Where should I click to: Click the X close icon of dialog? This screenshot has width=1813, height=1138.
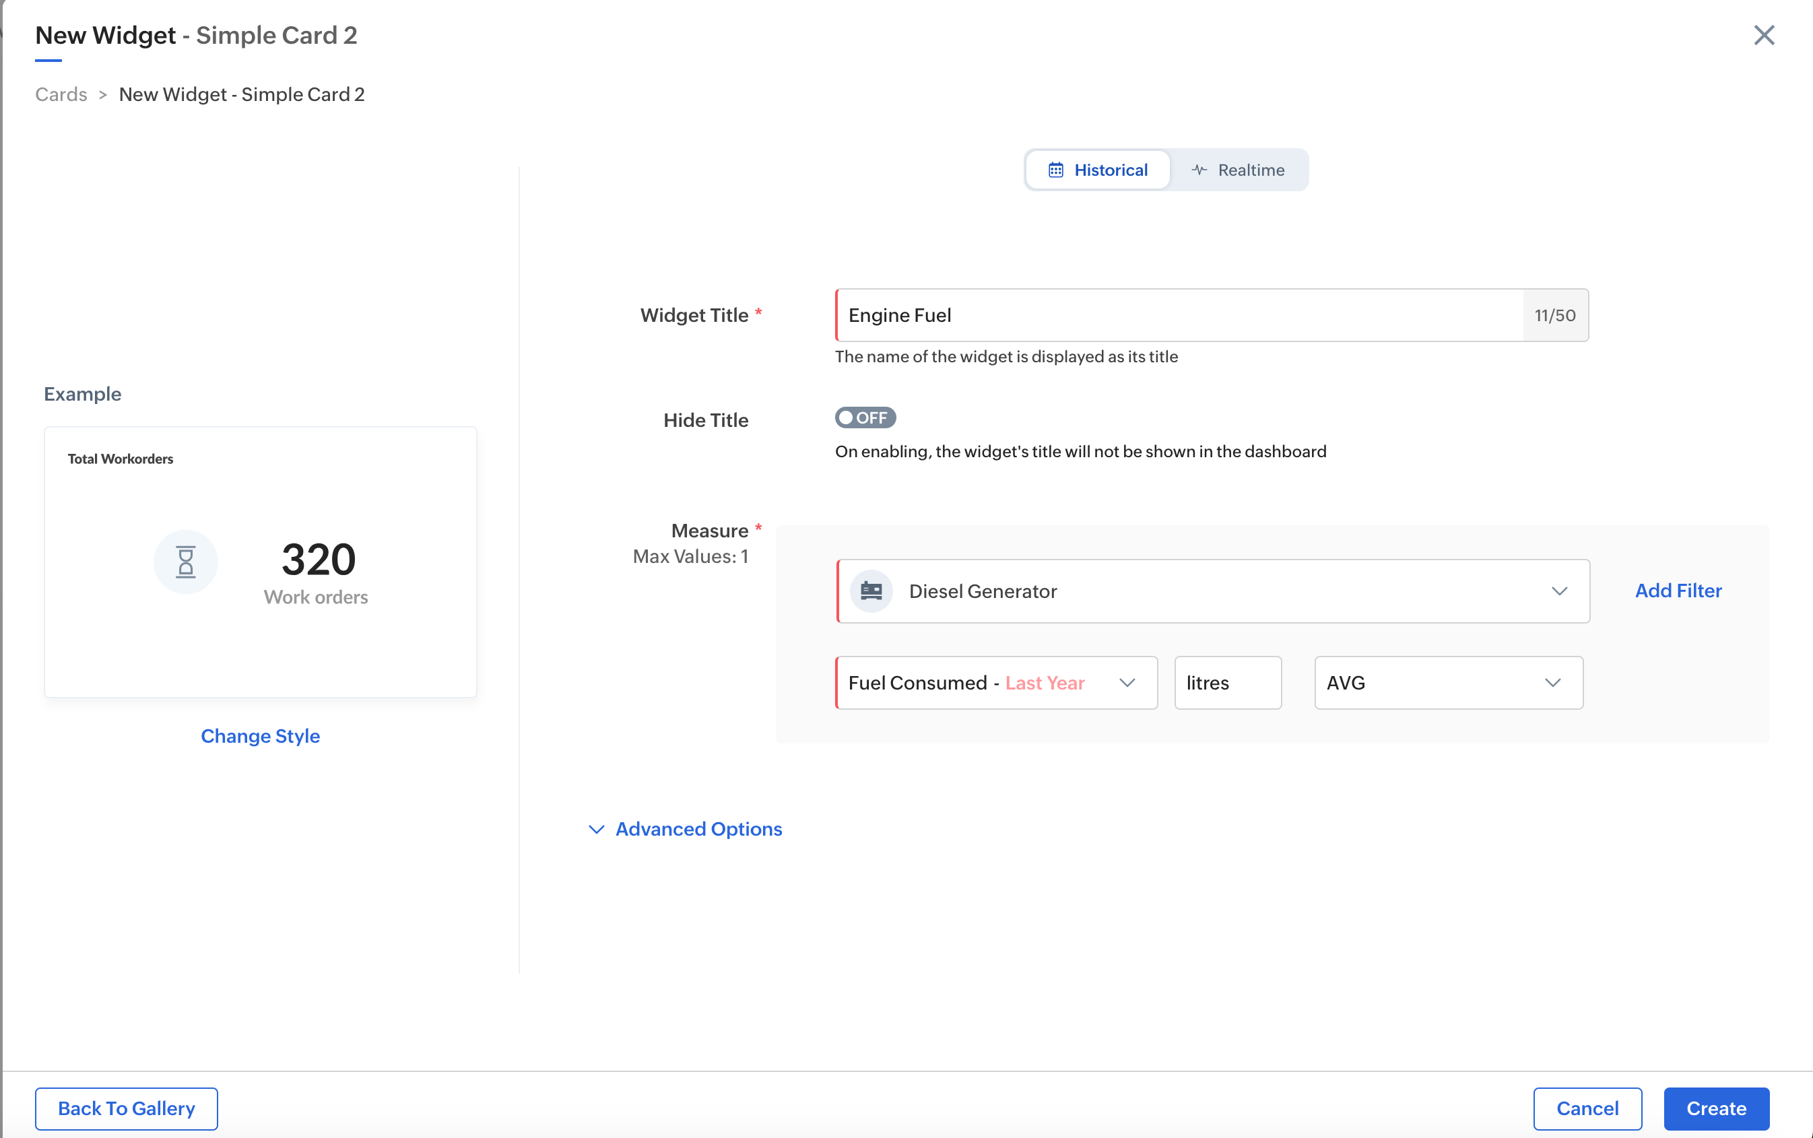1763,36
